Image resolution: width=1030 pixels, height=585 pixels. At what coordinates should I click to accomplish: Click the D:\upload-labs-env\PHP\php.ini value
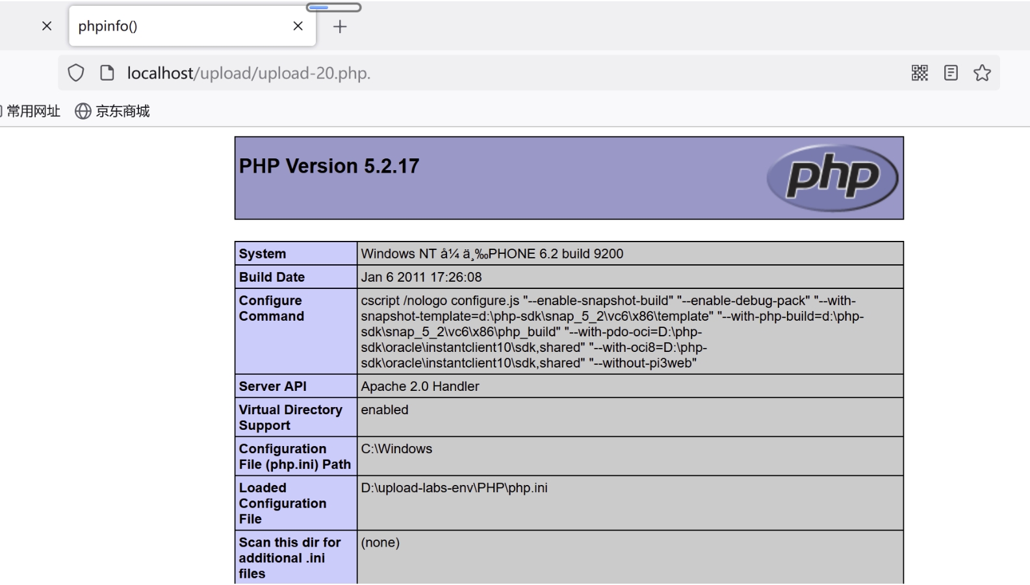click(x=454, y=488)
